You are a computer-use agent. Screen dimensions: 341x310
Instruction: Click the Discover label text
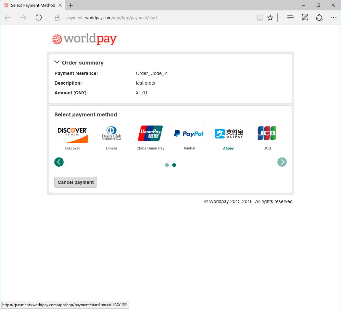point(72,148)
